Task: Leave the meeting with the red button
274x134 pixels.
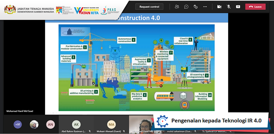Action: 255,7
